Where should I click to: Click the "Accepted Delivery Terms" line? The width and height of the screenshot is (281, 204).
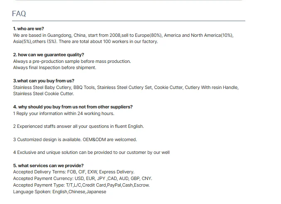(73, 172)
